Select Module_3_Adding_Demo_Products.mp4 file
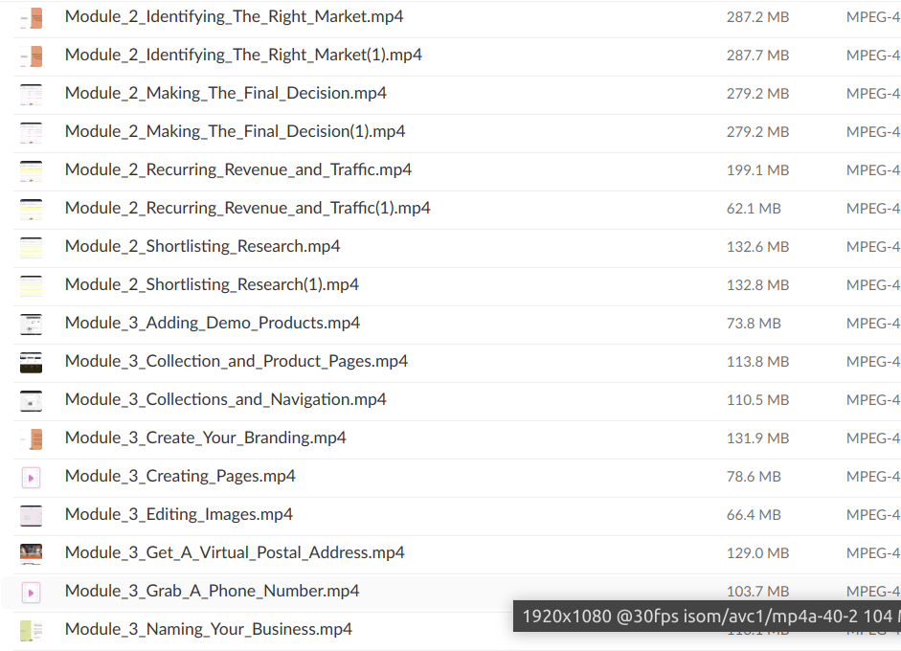 click(212, 324)
